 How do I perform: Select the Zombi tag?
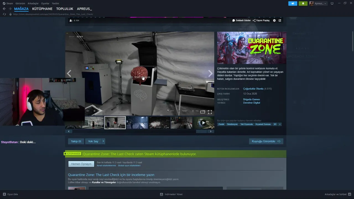pyautogui.click(x=221, y=124)
